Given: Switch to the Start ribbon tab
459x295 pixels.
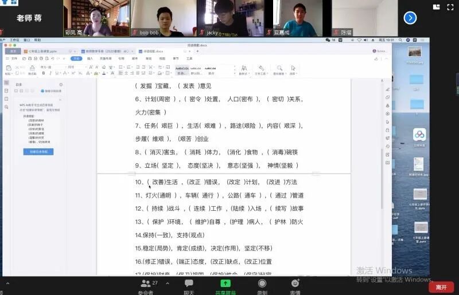Looking at the screenshot, I should pos(76,58).
